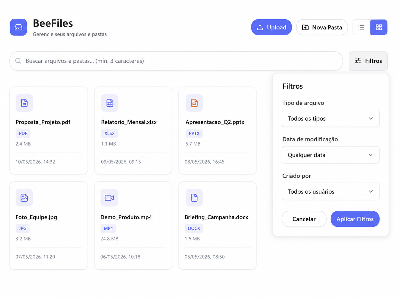Click the file icon of Briefing_Campanha
The image size is (400, 300).
tap(194, 198)
